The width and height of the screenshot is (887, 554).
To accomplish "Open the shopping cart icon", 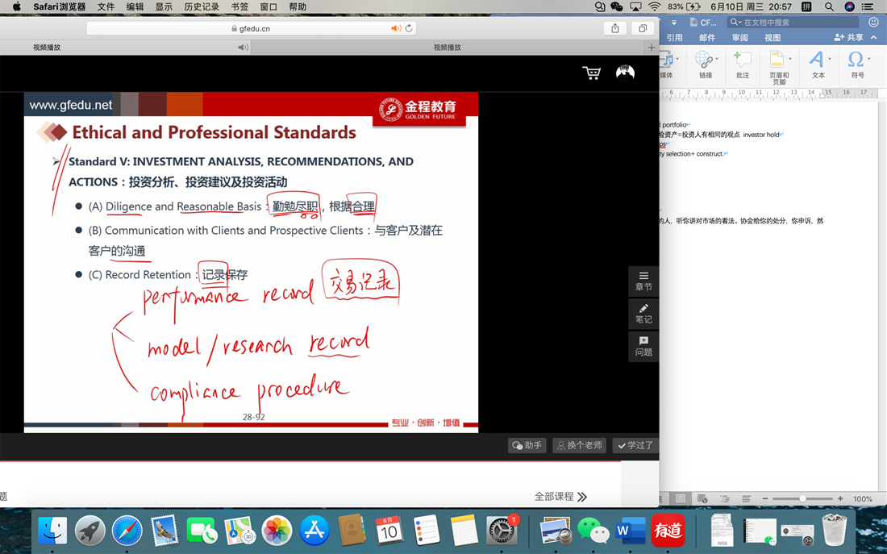I will click(591, 73).
